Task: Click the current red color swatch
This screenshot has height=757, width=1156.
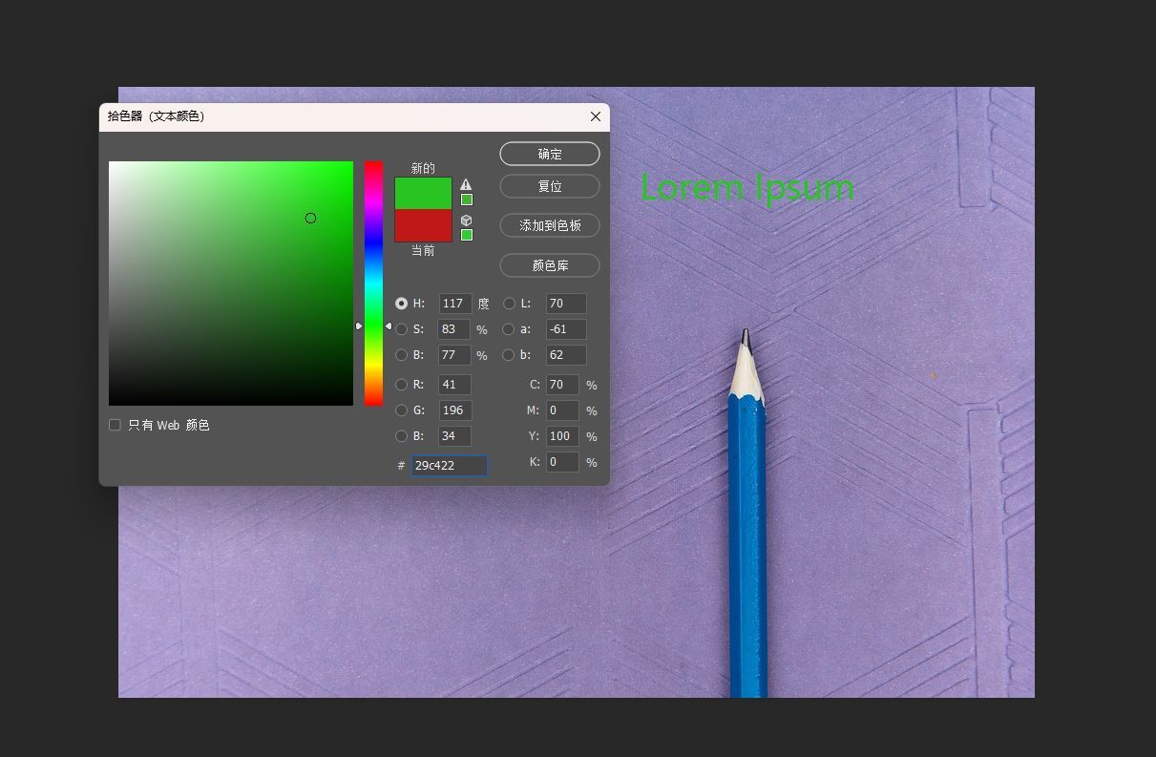Action: tap(423, 225)
